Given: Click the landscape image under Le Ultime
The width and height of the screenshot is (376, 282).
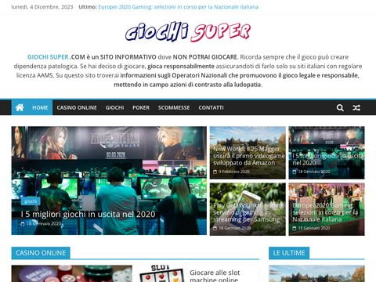Looking at the screenshot, I should click(x=316, y=273).
